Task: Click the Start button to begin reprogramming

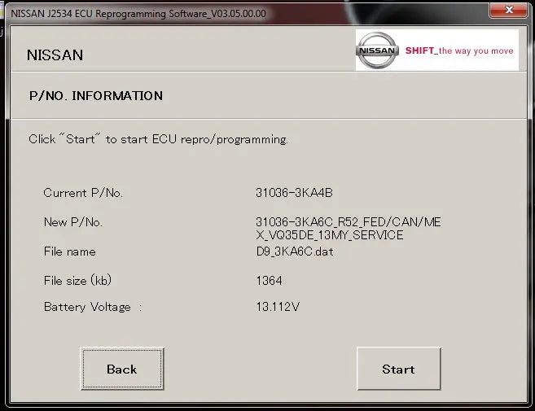Action: pos(398,369)
